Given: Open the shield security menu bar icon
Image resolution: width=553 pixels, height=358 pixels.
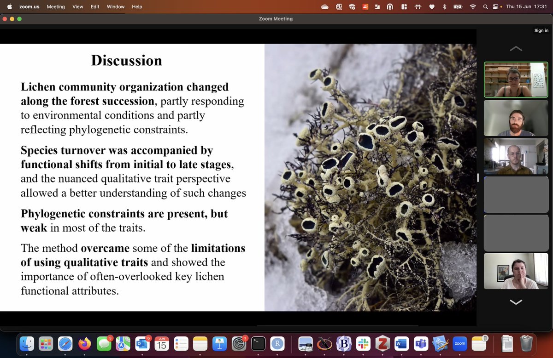Looking at the screenshot, I should click(x=353, y=7).
